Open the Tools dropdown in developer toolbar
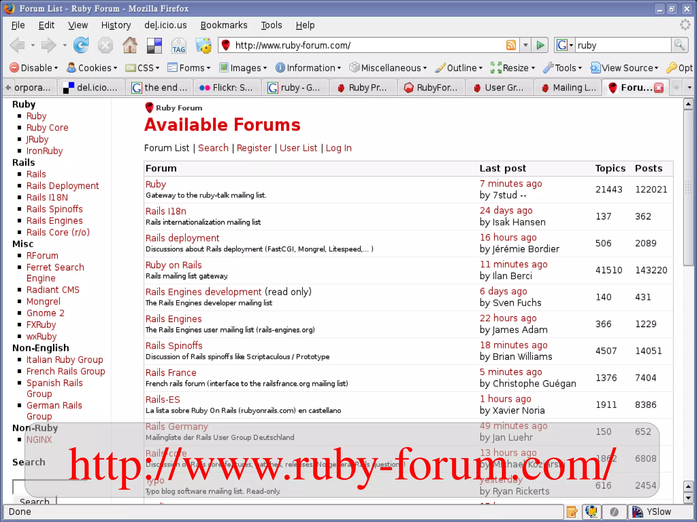This screenshot has width=697, height=522. click(563, 68)
